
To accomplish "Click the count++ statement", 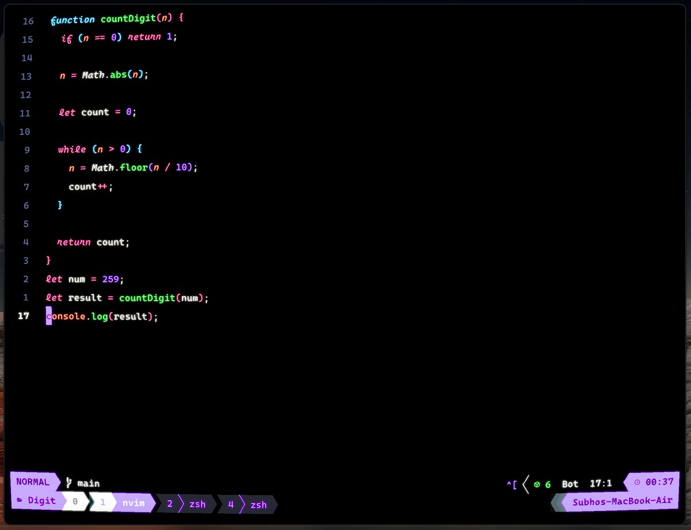I will [91, 187].
